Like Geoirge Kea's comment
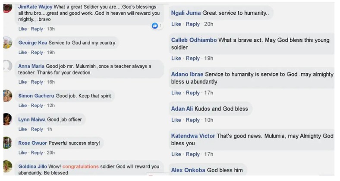Viewport: 340px width, 181px height. point(22,53)
